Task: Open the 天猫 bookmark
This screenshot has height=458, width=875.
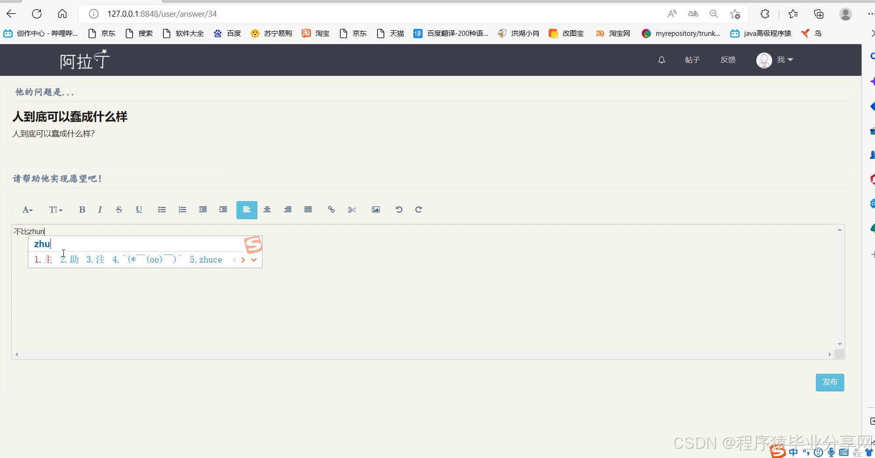Action: 390,34
